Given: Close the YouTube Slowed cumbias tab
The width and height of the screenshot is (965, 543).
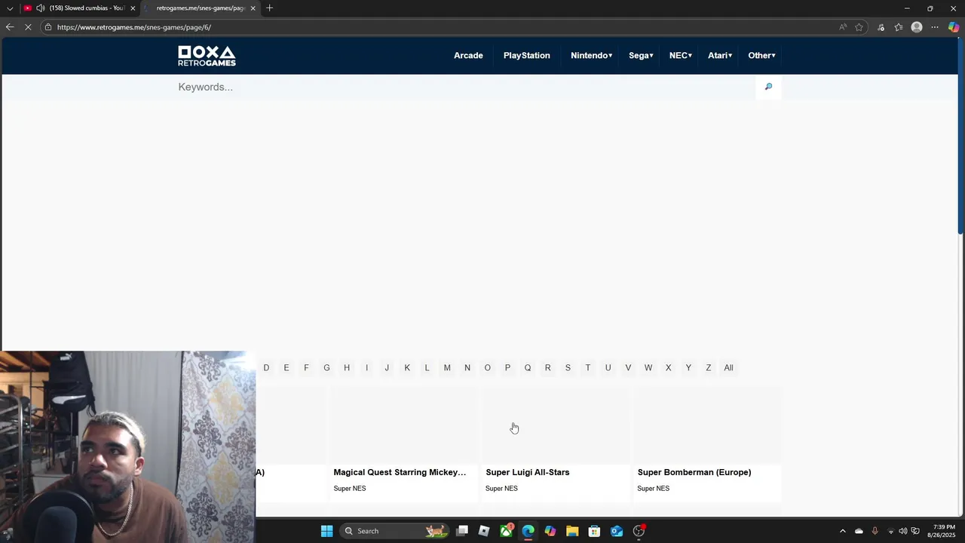Looking at the screenshot, I should click(x=133, y=8).
